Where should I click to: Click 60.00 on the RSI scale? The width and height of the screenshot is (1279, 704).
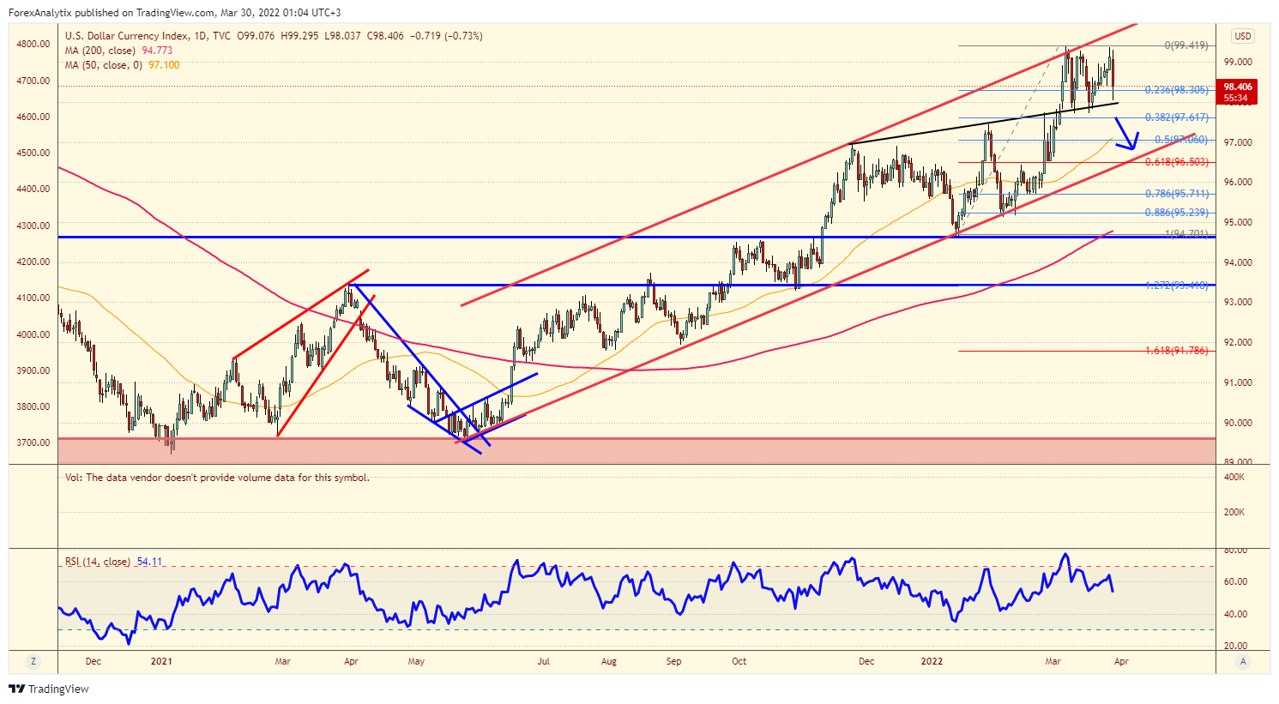pos(1235,581)
